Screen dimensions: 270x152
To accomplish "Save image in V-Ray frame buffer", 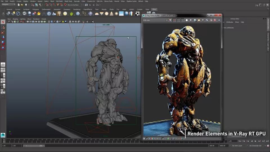I will point(195,20).
